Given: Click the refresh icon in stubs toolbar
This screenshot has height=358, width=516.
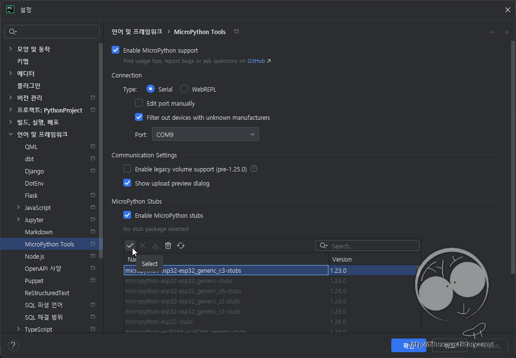Looking at the screenshot, I should [181, 246].
